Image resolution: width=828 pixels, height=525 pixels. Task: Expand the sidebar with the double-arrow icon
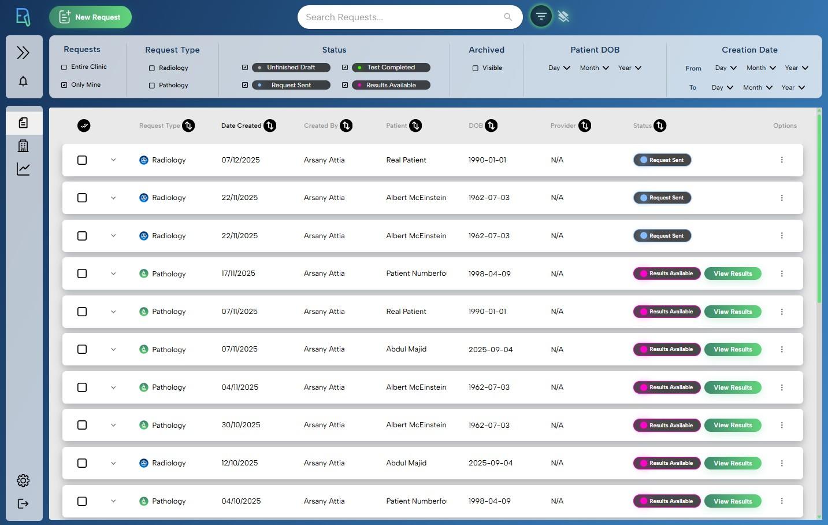(x=23, y=52)
